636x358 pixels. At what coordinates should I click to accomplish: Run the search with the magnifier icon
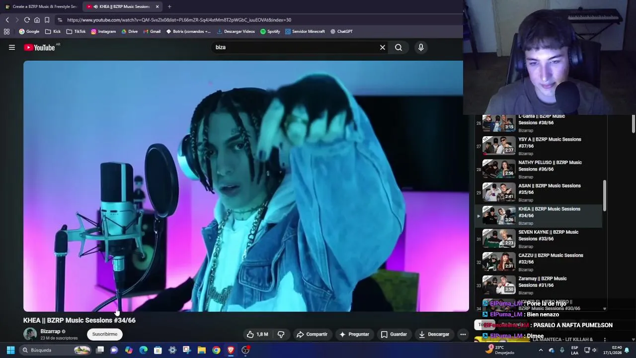click(398, 47)
